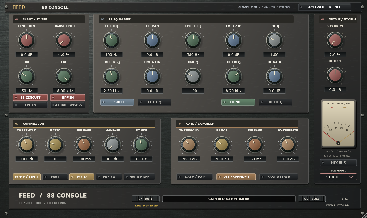Toggle COMP / LIMIT on the compressor

coord(27,177)
